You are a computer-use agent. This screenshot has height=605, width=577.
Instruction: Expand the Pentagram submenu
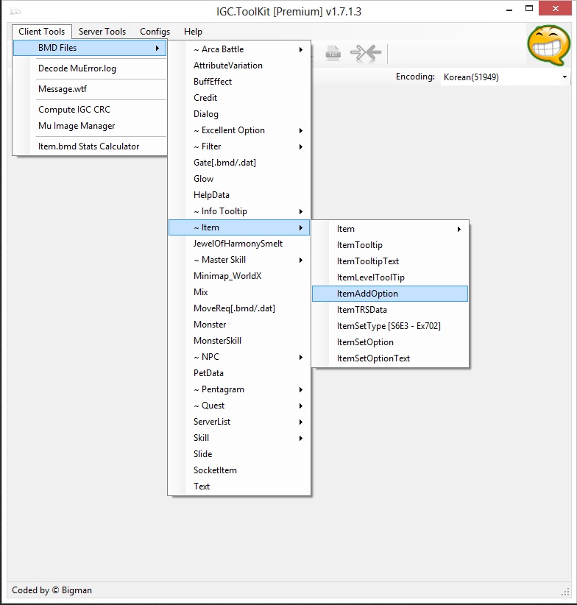click(x=239, y=389)
